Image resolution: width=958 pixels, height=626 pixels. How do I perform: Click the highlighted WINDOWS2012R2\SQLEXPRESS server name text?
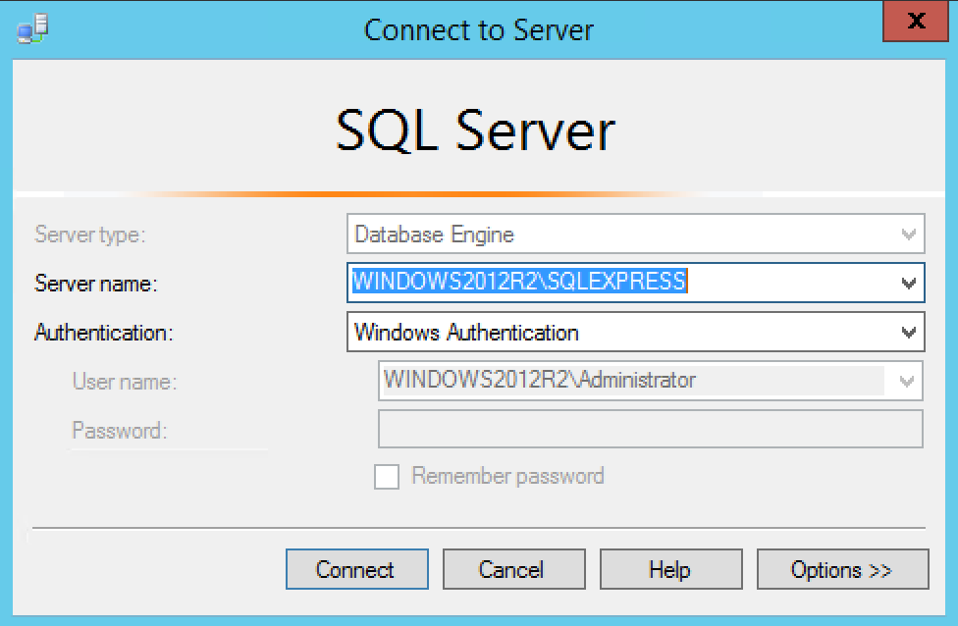click(520, 283)
